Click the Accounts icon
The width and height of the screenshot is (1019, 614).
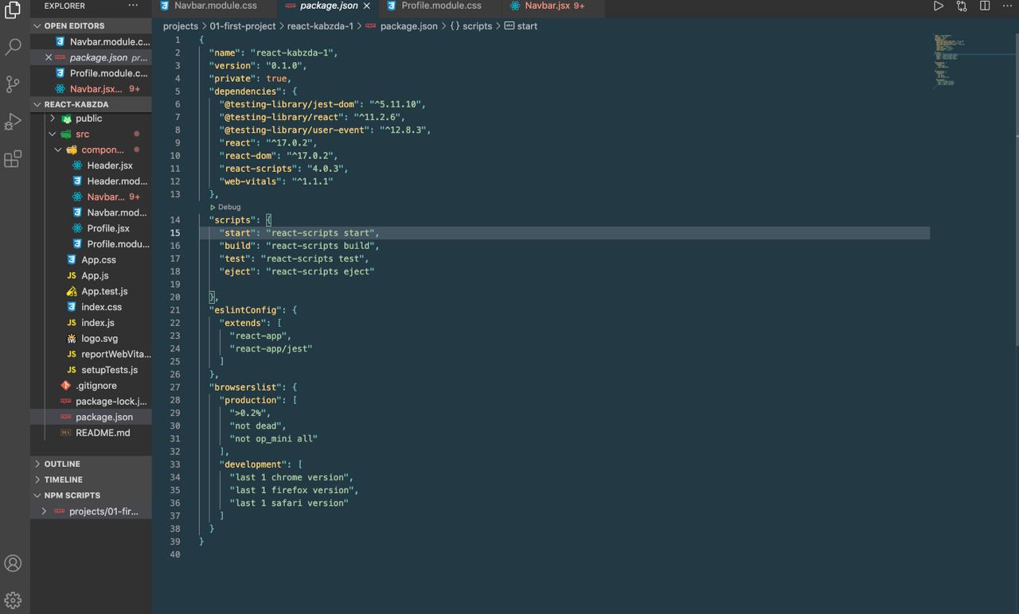tap(13, 563)
